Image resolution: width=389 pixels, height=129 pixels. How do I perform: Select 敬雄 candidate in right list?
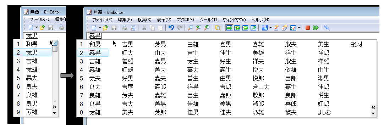click(291, 70)
